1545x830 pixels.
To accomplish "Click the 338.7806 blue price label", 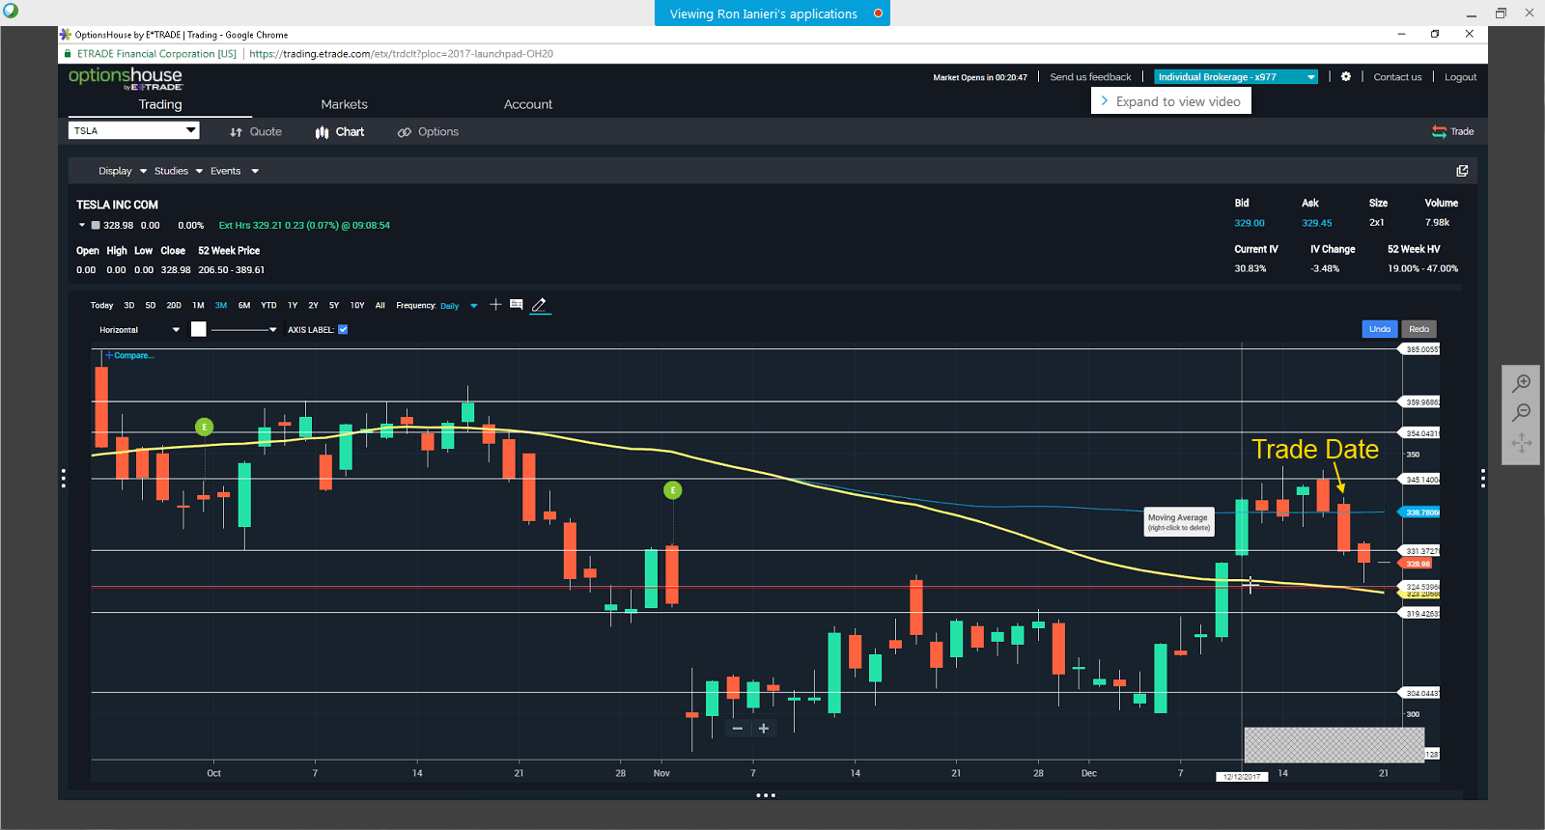I will click(1420, 512).
